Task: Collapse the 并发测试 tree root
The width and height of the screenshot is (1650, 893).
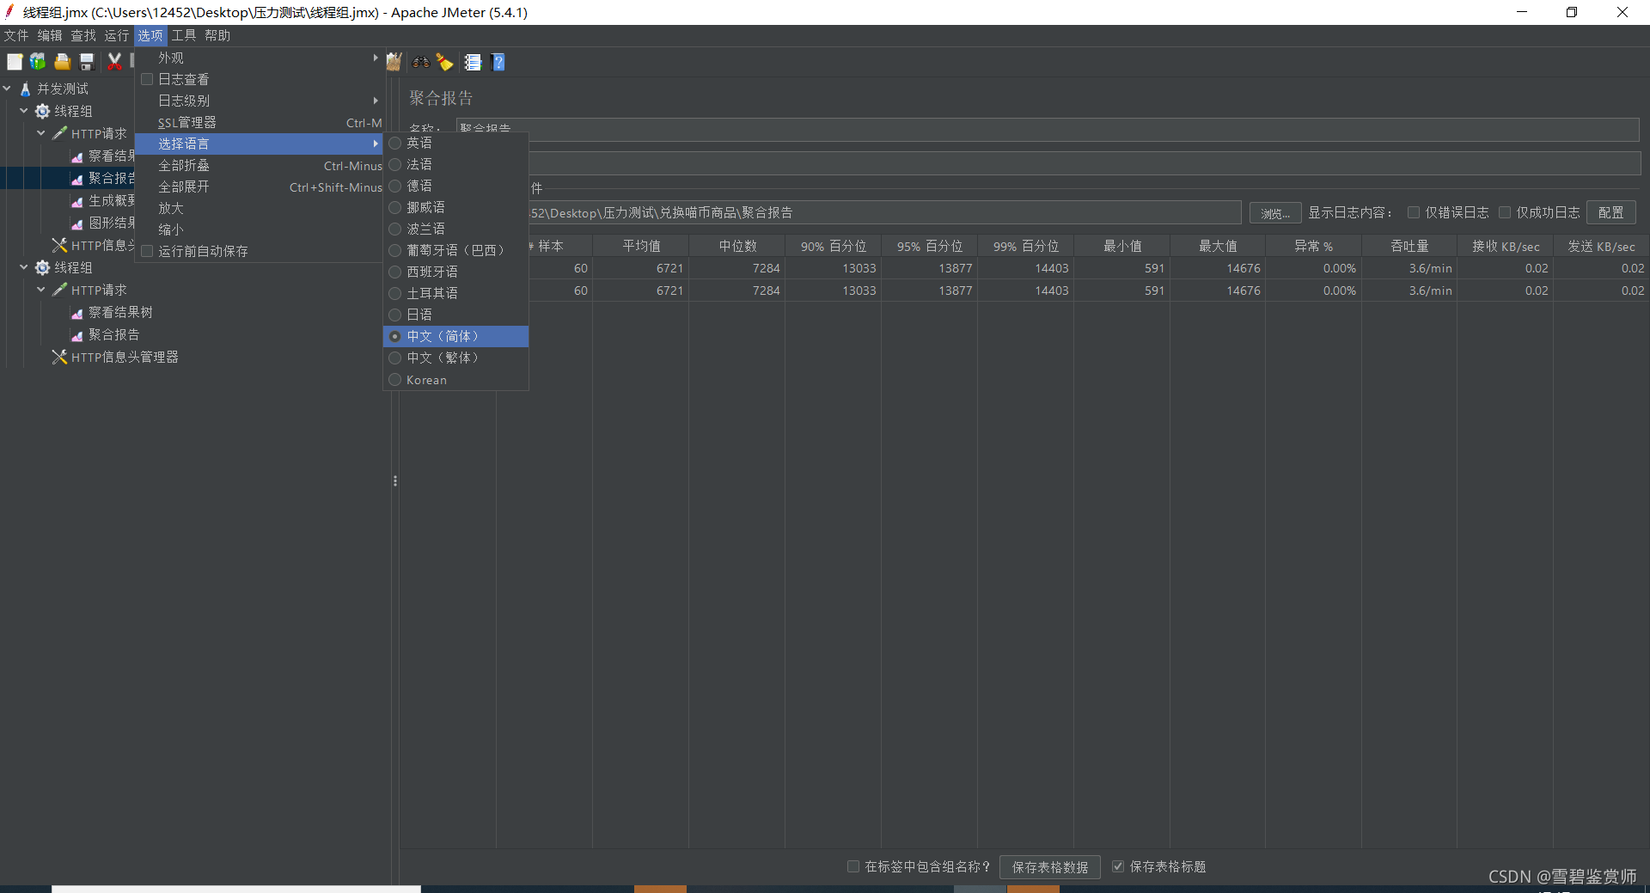Action: coord(7,89)
